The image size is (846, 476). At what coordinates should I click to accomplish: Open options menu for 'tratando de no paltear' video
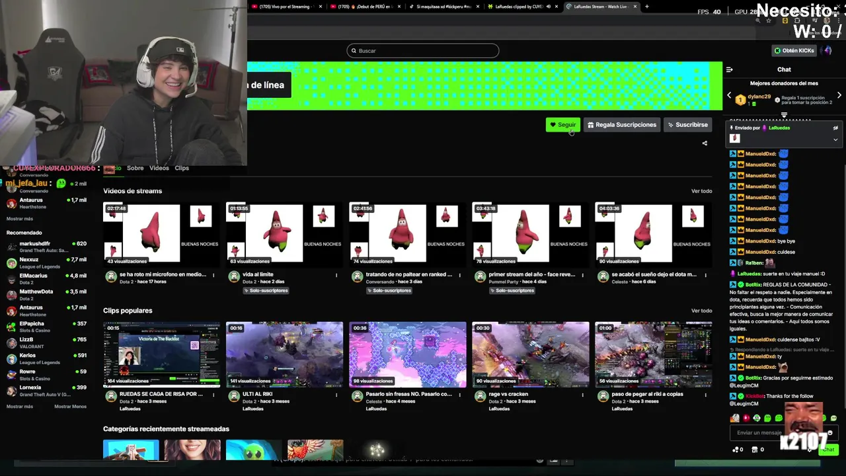tap(459, 275)
